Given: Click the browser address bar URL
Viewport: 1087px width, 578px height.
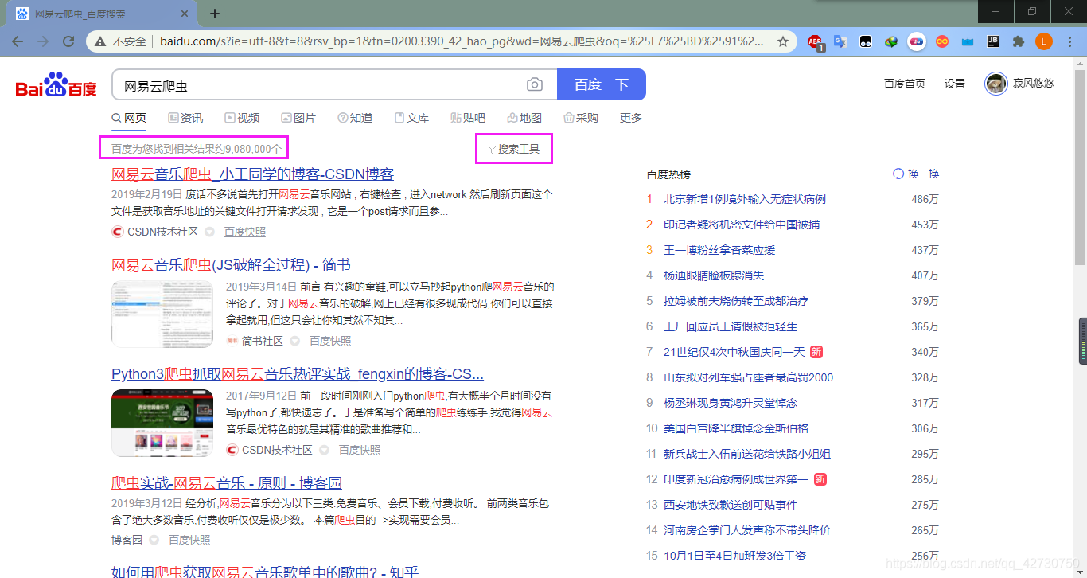Looking at the screenshot, I should pos(462,41).
